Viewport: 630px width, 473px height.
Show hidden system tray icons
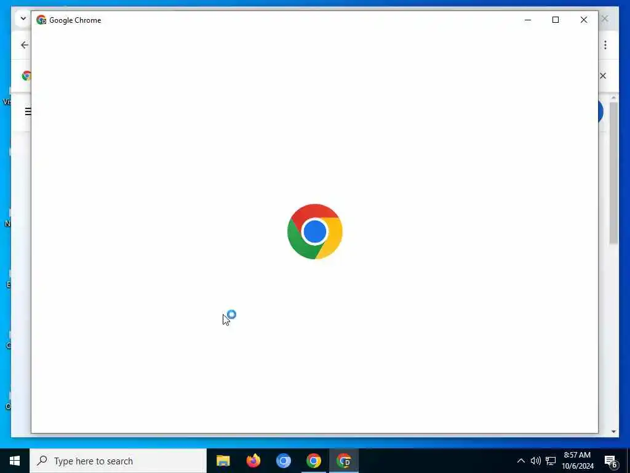click(x=520, y=461)
